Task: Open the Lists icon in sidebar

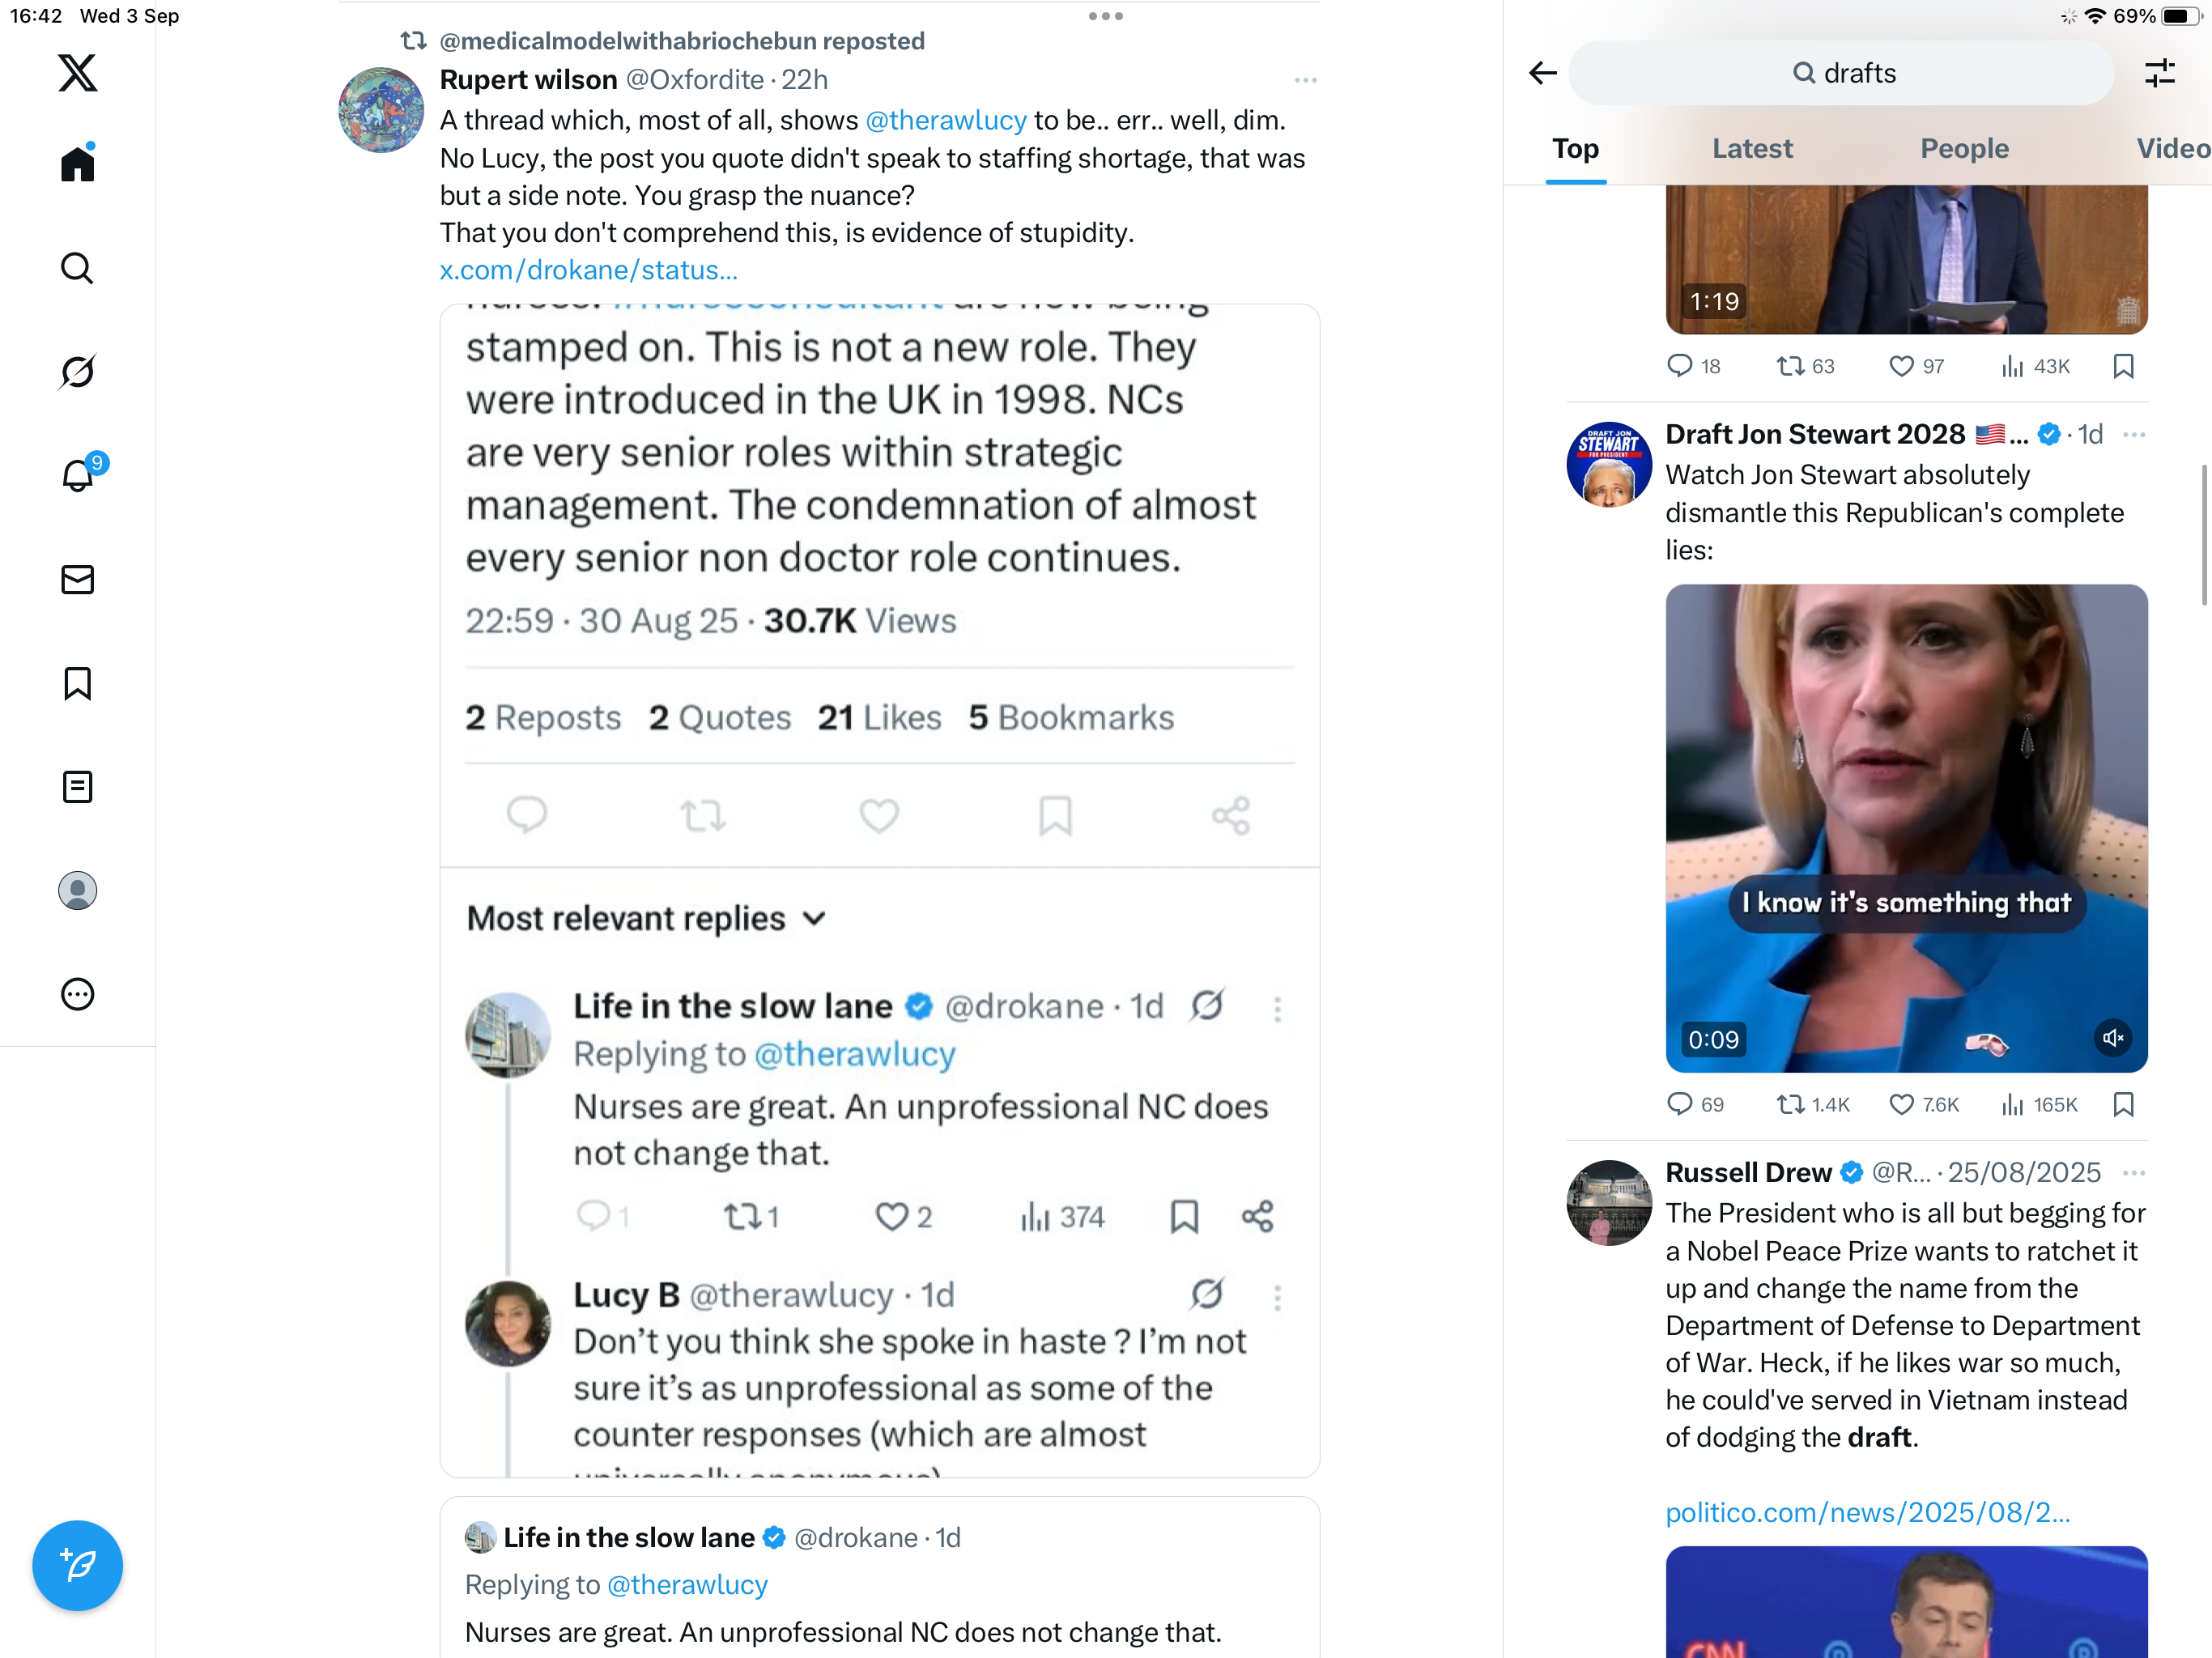Action: (x=77, y=787)
